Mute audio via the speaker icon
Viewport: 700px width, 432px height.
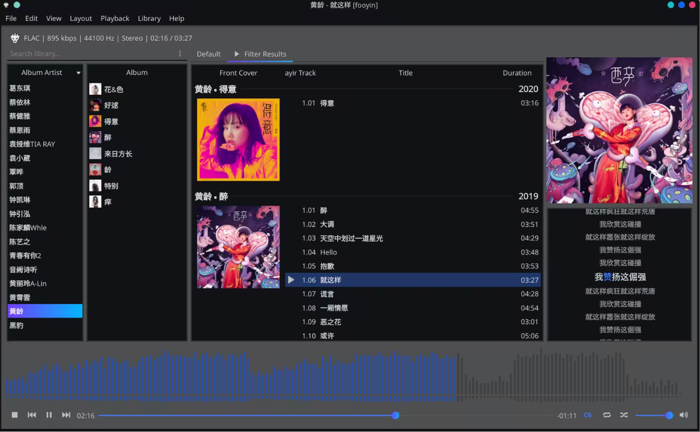point(683,415)
